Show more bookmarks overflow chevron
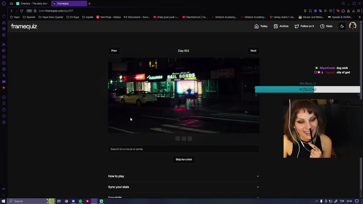Screen dimensions: 363x204 tap(359, 17)
